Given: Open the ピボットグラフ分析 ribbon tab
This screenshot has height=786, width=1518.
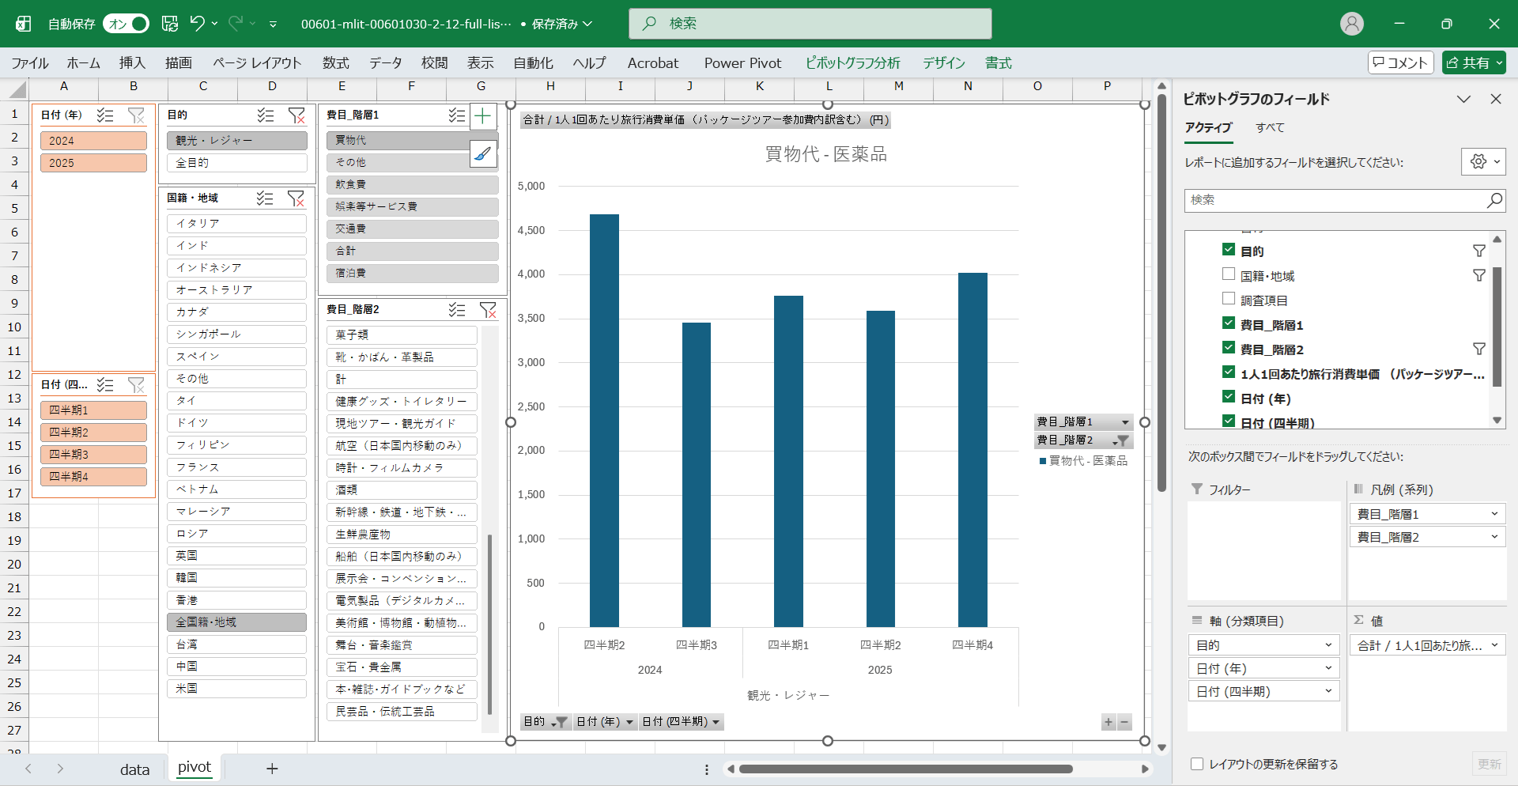Looking at the screenshot, I should pyautogui.click(x=852, y=63).
